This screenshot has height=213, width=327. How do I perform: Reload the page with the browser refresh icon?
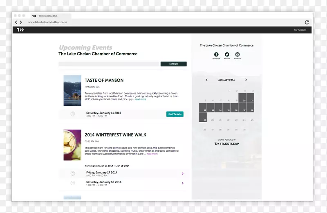[x=307, y=22]
